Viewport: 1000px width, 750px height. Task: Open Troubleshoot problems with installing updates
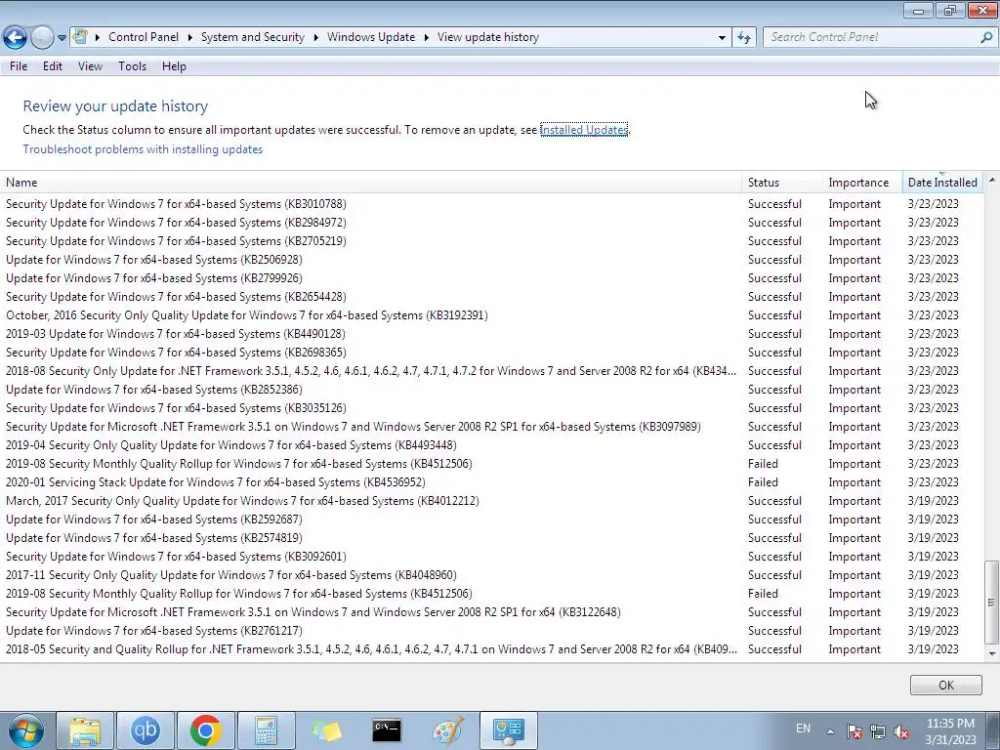[x=143, y=149]
